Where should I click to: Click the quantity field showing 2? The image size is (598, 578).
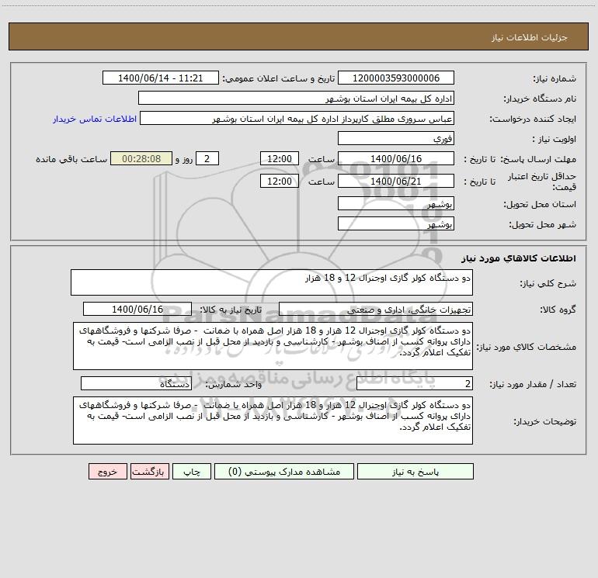(415, 384)
